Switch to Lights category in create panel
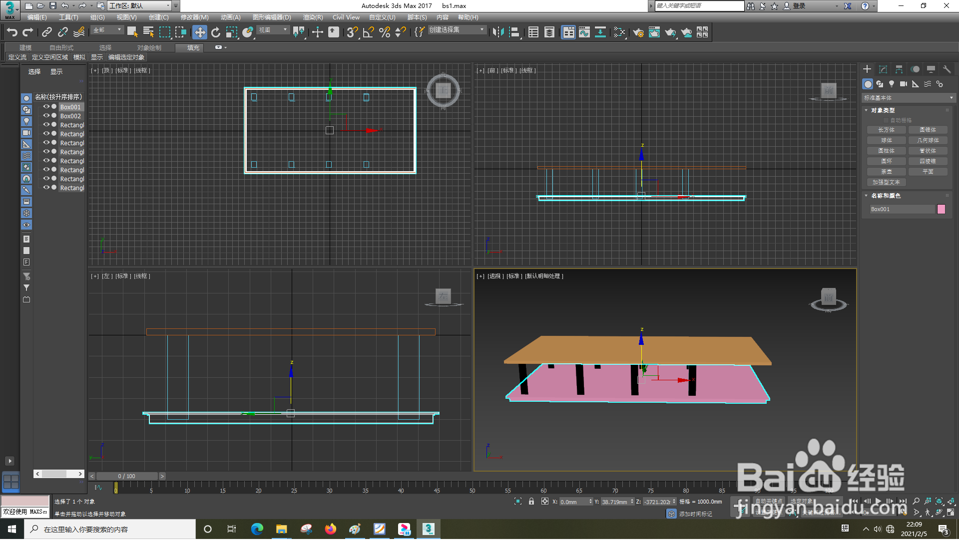The width and height of the screenshot is (959, 540). coord(892,84)
